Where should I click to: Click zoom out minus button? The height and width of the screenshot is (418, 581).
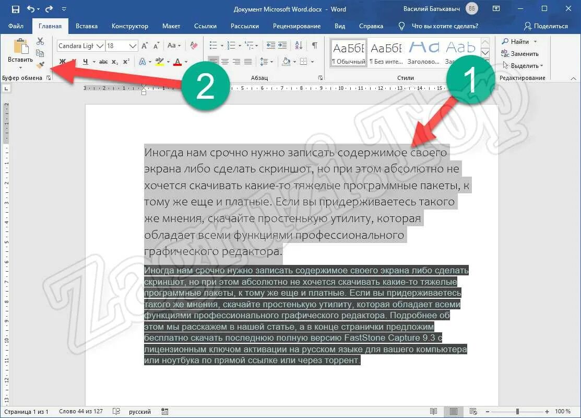(x=488, y=411)
